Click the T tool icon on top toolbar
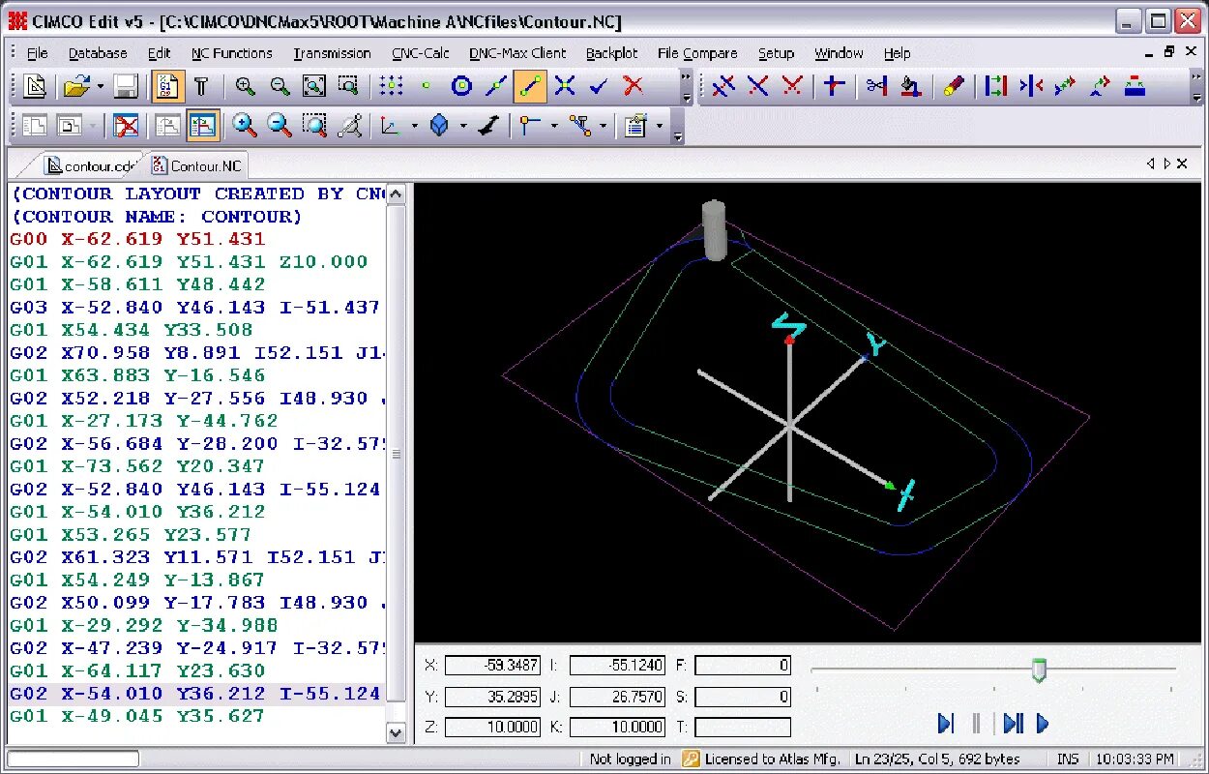Screen dimensions: 1209x774 [201, 86]
